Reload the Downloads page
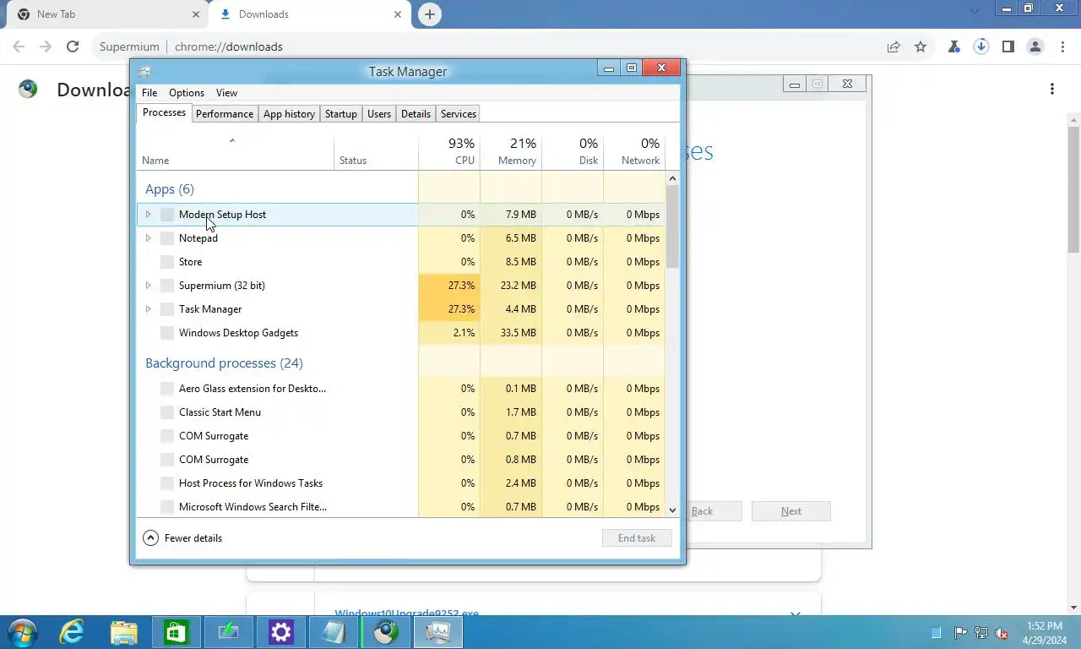 pyautogui.click(x=73, y=46)
